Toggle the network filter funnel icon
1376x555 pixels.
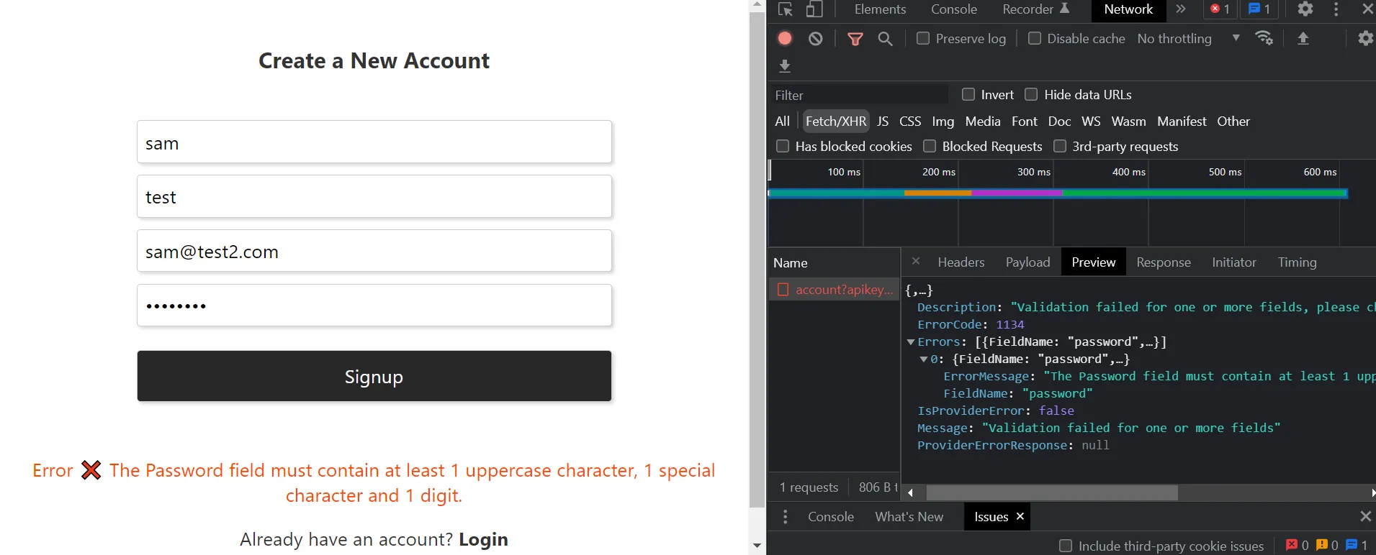pos(855,39)
